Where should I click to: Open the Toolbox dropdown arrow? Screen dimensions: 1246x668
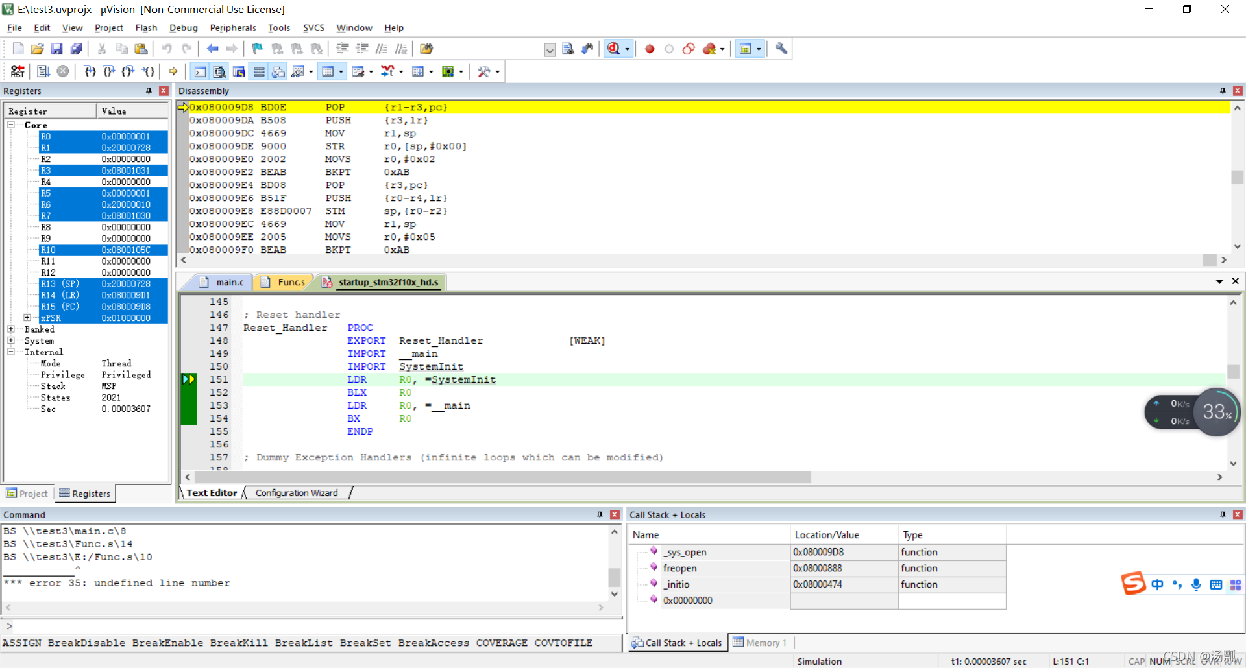tap(498, 71)
